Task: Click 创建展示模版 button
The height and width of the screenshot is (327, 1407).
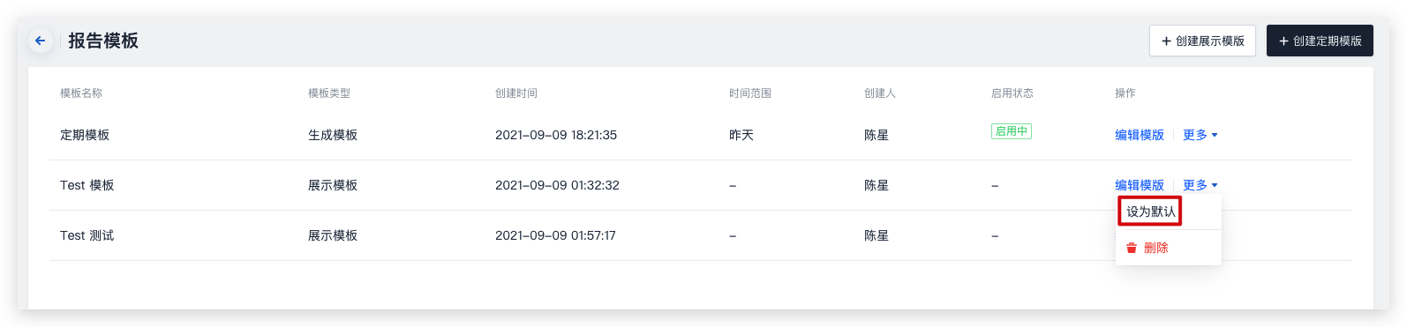Action: coord(1202,41)
